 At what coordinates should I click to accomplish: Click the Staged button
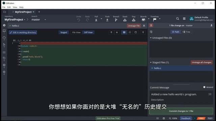coord(63,33)
